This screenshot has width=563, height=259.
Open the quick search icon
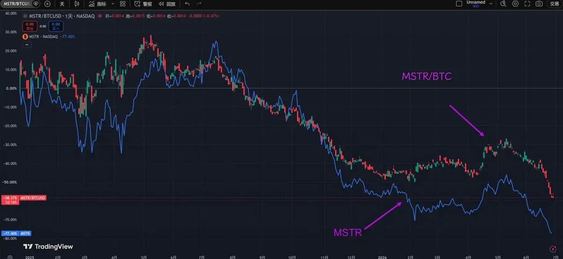point(503,4)
